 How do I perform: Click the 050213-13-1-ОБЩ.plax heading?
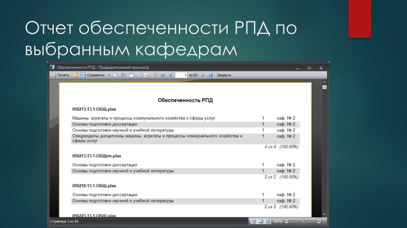[94, 109]
